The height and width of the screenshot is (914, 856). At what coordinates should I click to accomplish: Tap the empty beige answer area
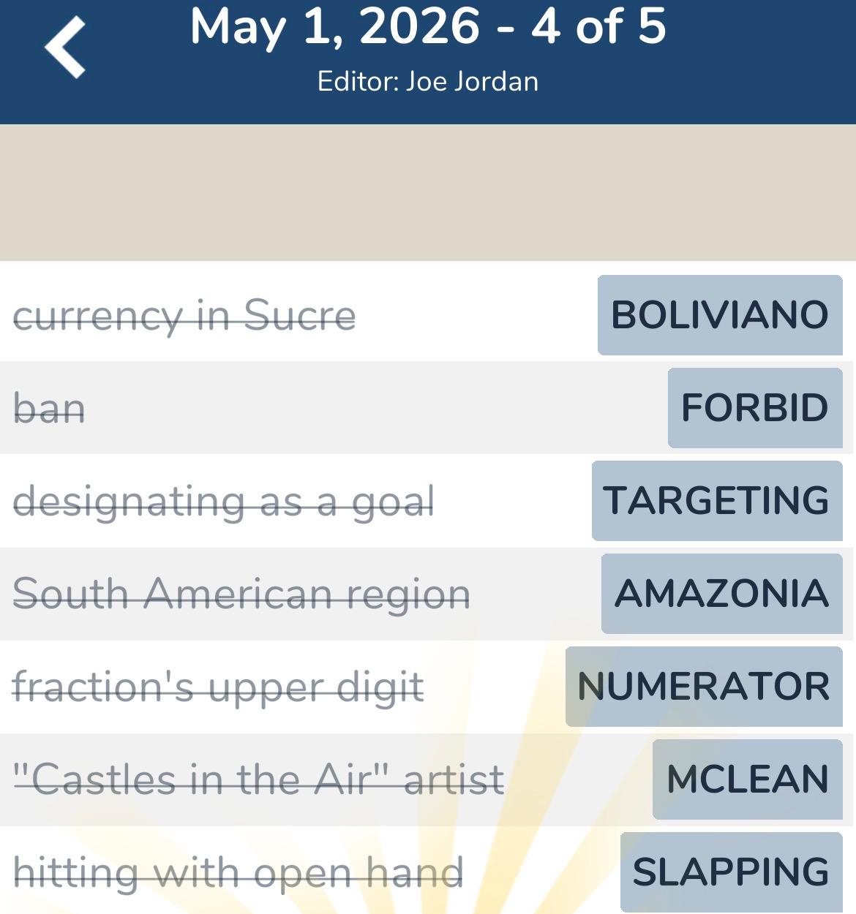point(428,192)
